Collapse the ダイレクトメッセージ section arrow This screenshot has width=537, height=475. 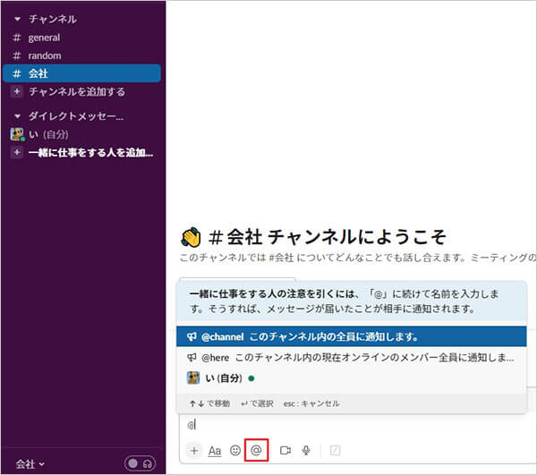(16, 116)
